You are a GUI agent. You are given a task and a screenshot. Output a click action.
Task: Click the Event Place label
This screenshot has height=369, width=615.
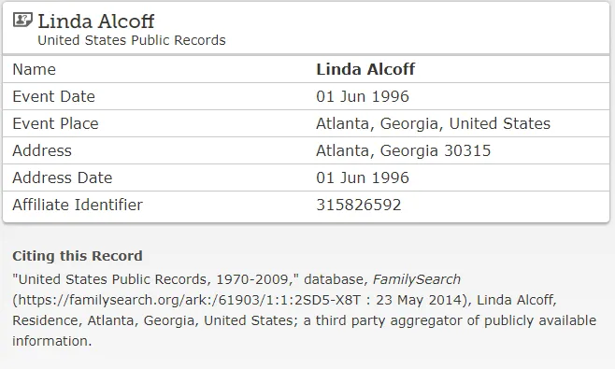[55, 123]
